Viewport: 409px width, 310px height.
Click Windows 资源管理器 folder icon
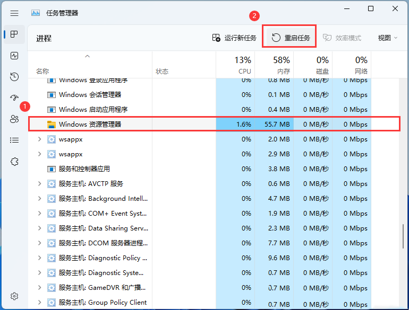pos(52,125)
